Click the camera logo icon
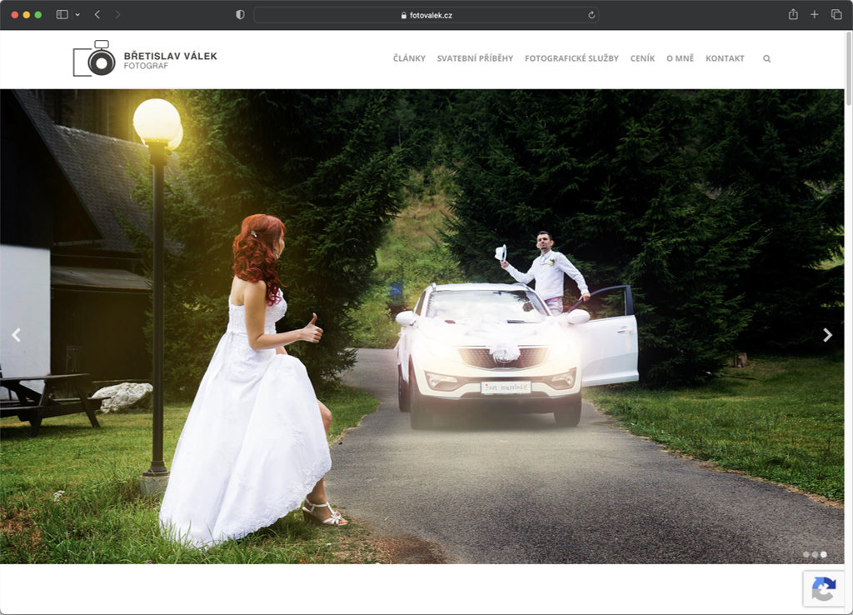Viewport: 853px width, 615px height. (x=94, y=59)
